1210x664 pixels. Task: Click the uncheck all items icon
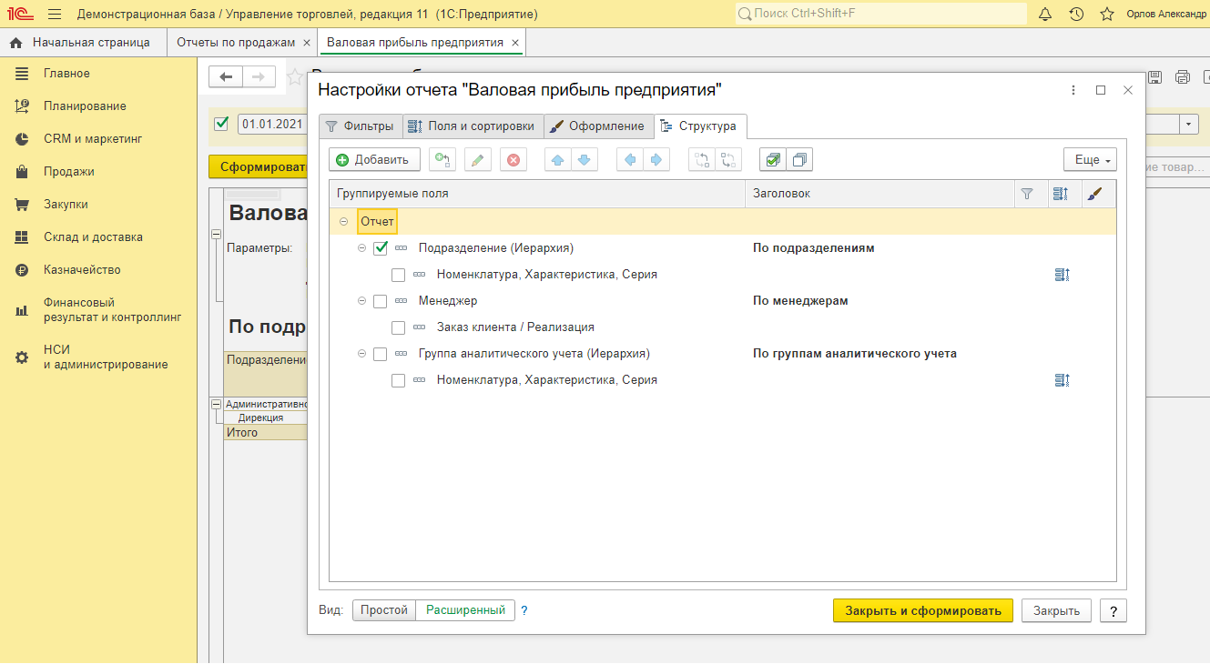[798, 160]
